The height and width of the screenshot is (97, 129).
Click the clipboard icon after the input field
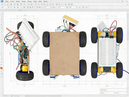(67, 7)
